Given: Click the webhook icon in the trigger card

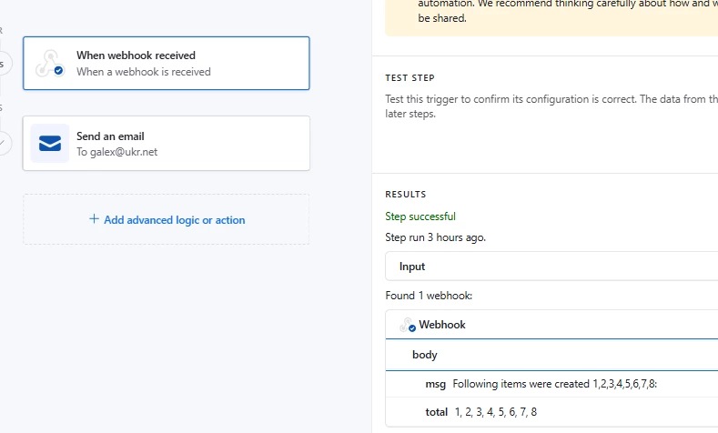Looking at the screenshot, I should (x=49, y=64).
